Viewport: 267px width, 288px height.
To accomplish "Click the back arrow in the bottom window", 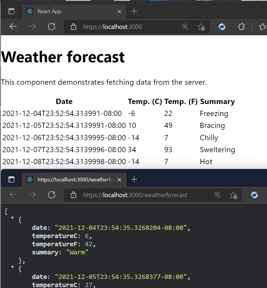I will [x=13, y=195].
